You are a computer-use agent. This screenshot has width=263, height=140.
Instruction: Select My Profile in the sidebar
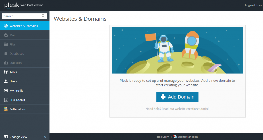[16, 91]
